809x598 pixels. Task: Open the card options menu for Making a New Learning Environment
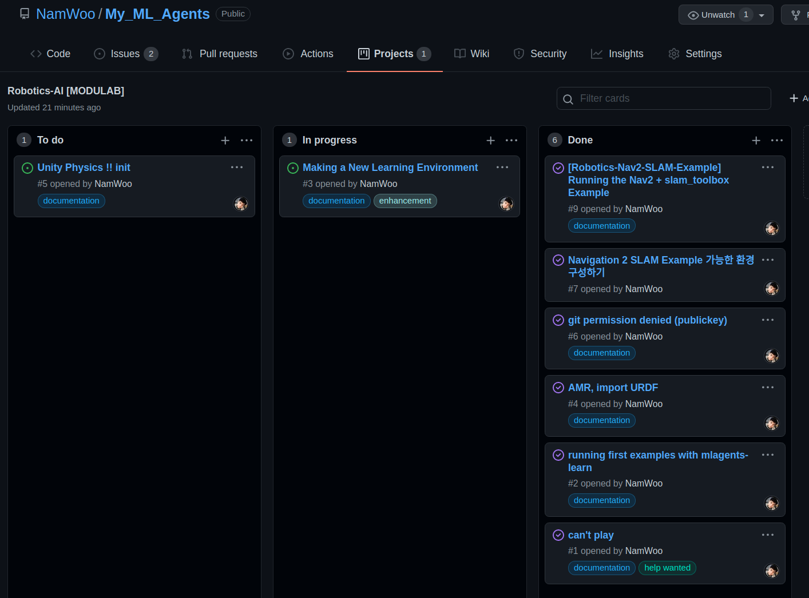[x=502, y=167]
